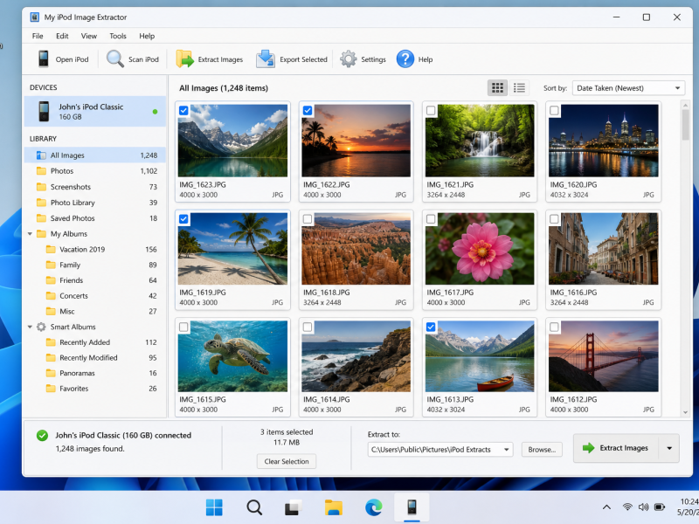Collapse the Smart Albums tree node
The height and width of the screenshot is (524, 699).
(30, 327)
